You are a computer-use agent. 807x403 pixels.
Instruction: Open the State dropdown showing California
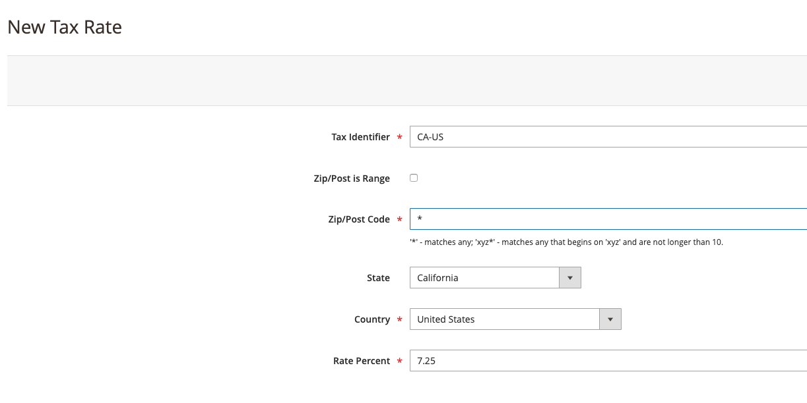pyautogui.click(x=495, y=278)
